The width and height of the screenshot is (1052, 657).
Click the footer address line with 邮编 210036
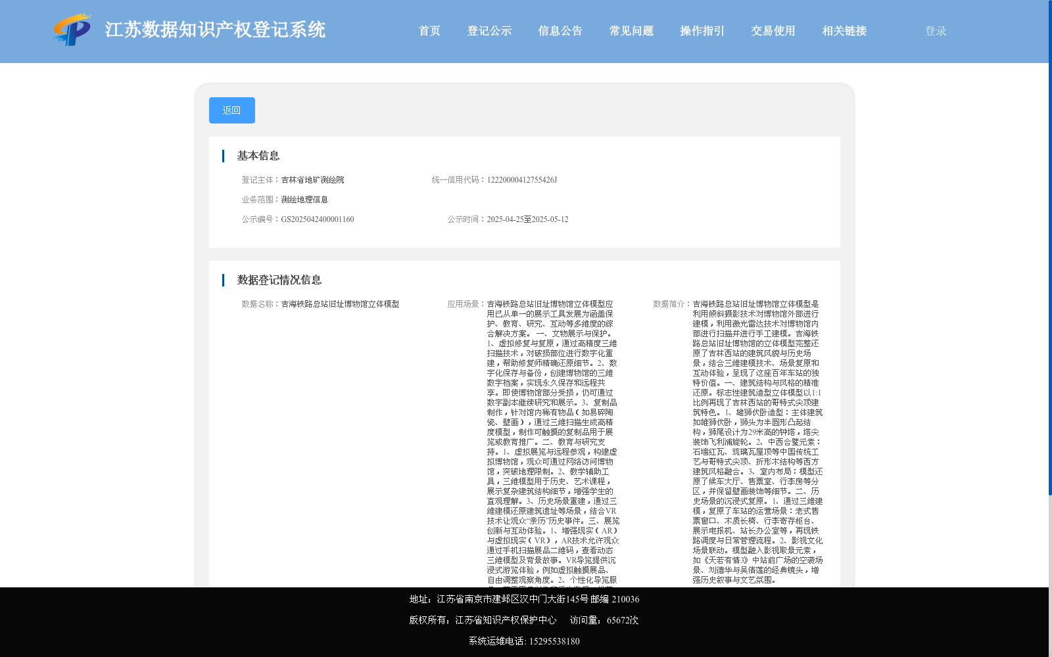pyautogui.click(x=524, y=599)
